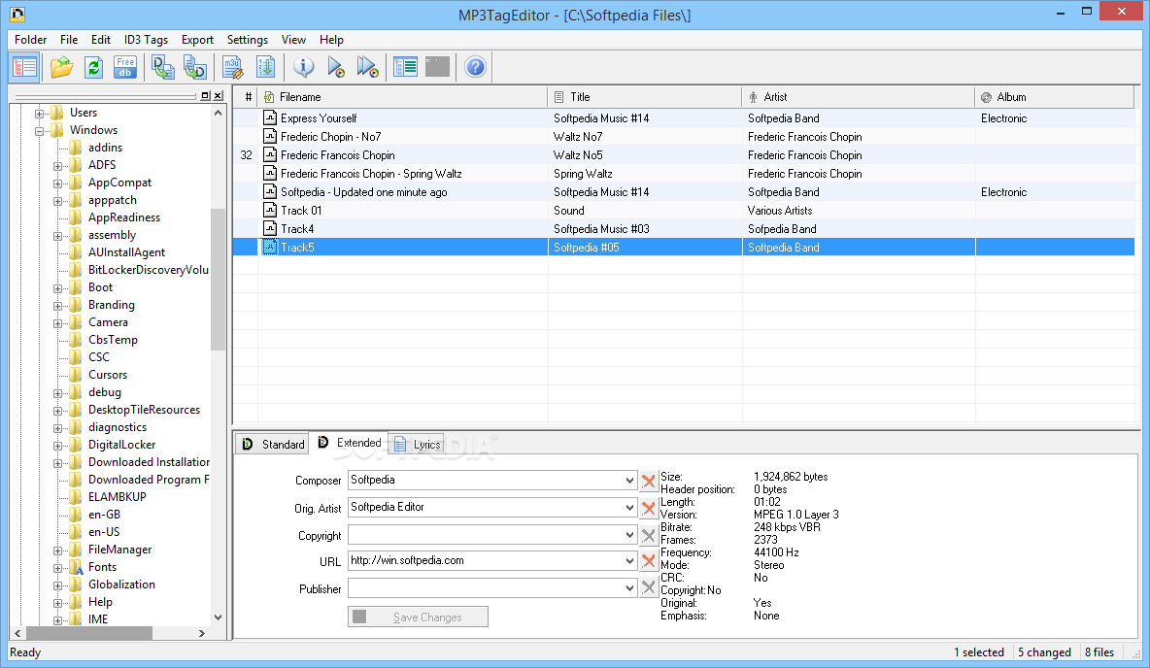Open the Settings menu
1150x668 pixels.
point(247,40)
